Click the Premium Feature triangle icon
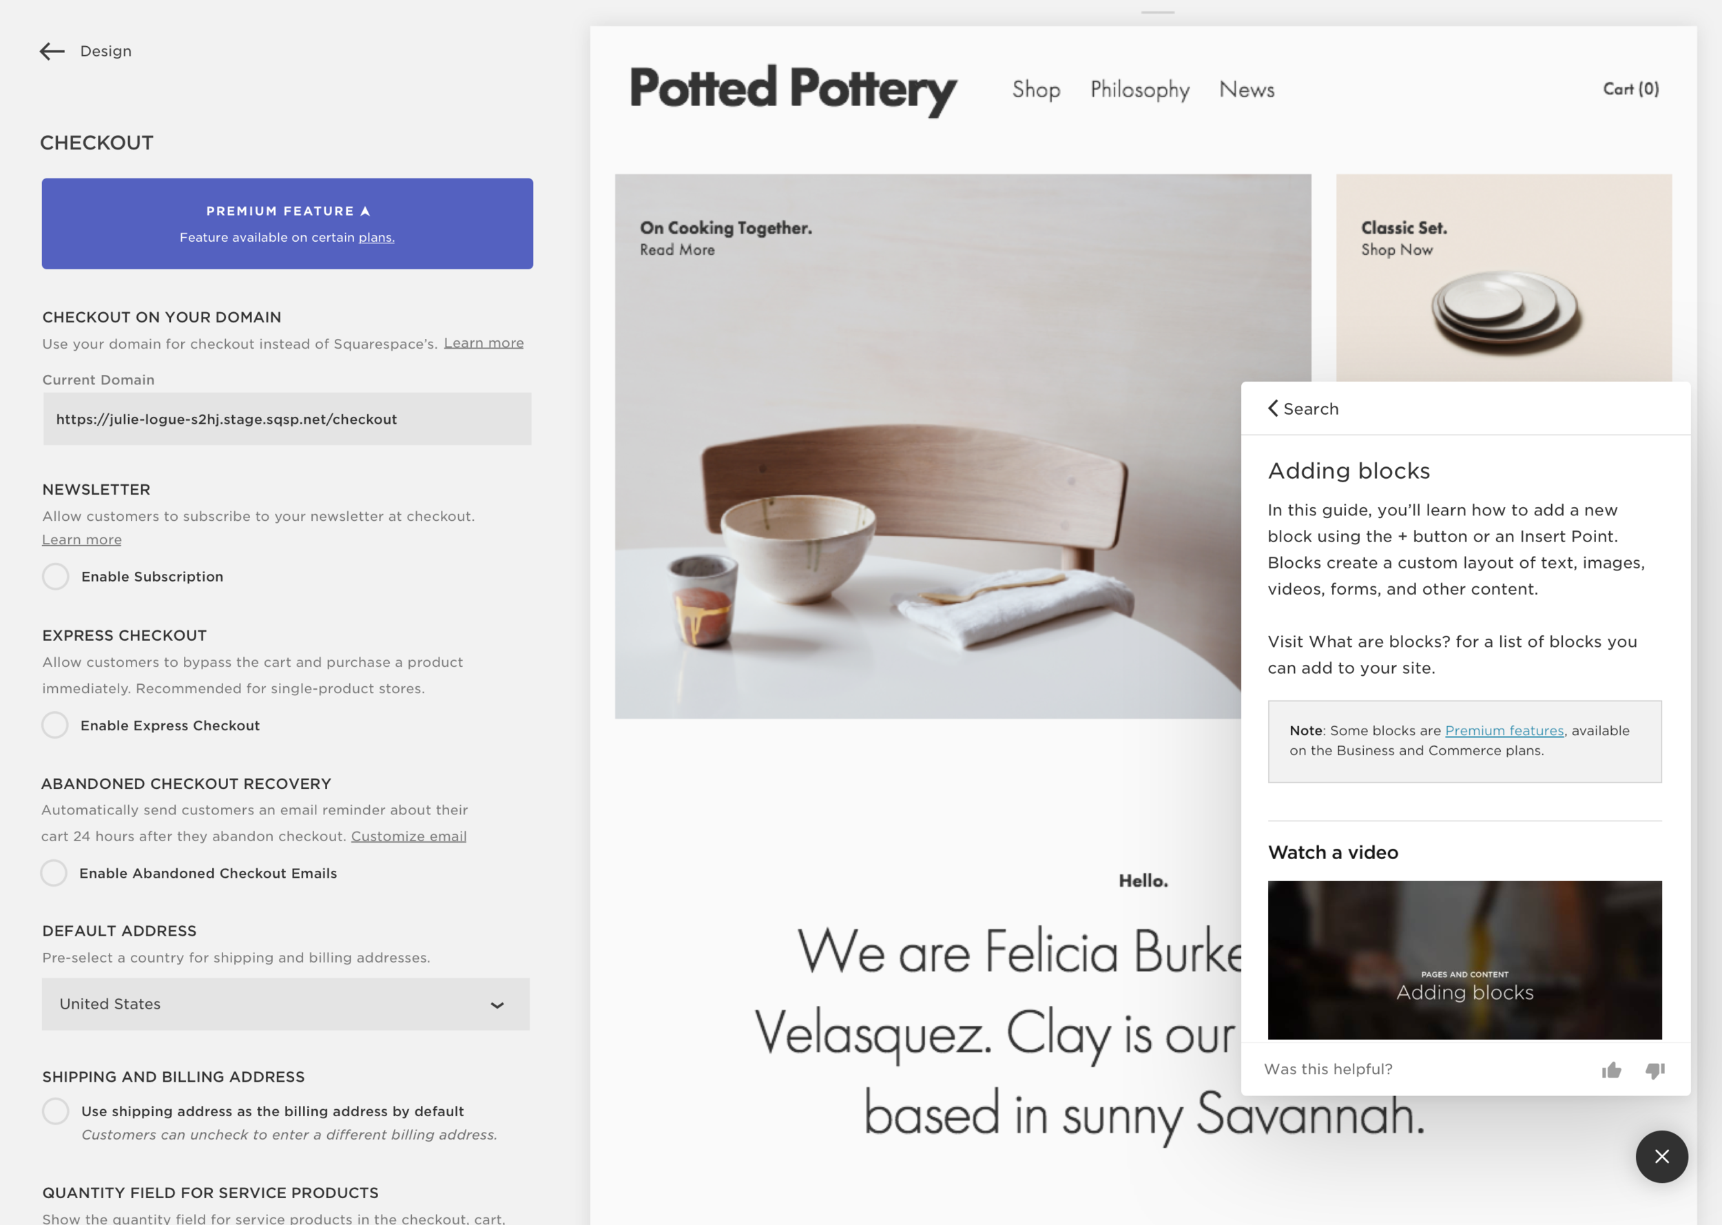This screenshot has height=1225, width=1722. pos(365,212)
